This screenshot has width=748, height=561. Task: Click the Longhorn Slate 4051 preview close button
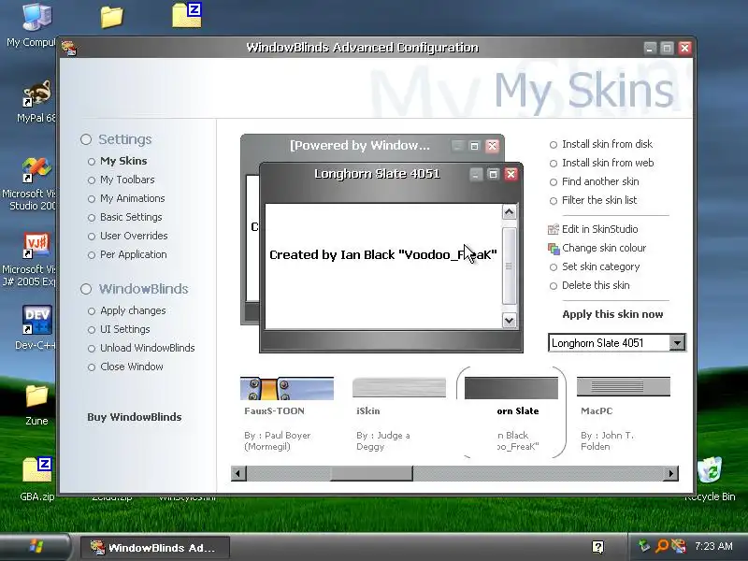click(x=511, y=174)
